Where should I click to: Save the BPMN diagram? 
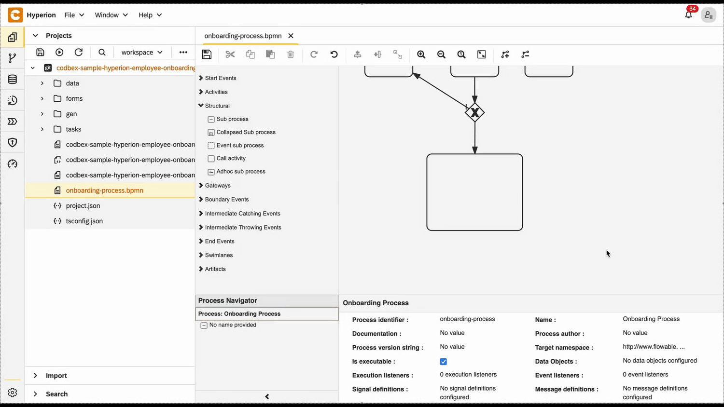tap(207, 54)
